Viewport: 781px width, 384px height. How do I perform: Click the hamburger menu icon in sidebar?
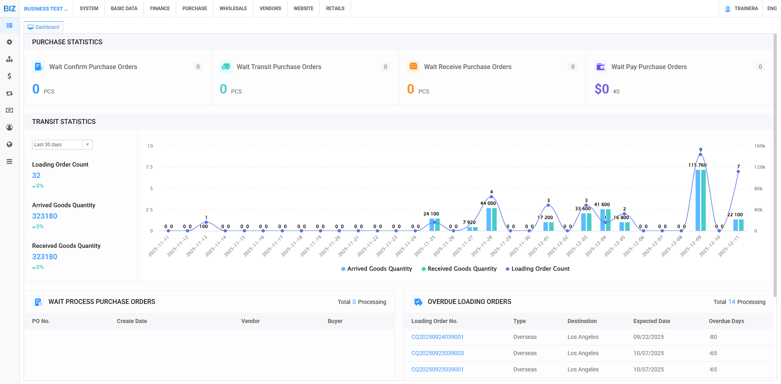pos(9,162)
